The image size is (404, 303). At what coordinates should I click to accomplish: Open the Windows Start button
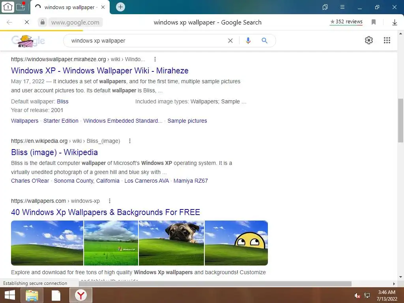tap(10, 295)
